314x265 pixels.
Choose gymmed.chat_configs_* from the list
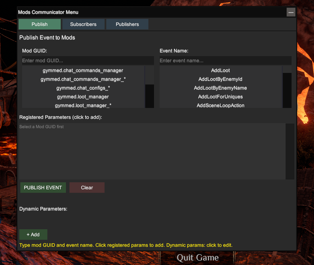(x=83, y=88)
